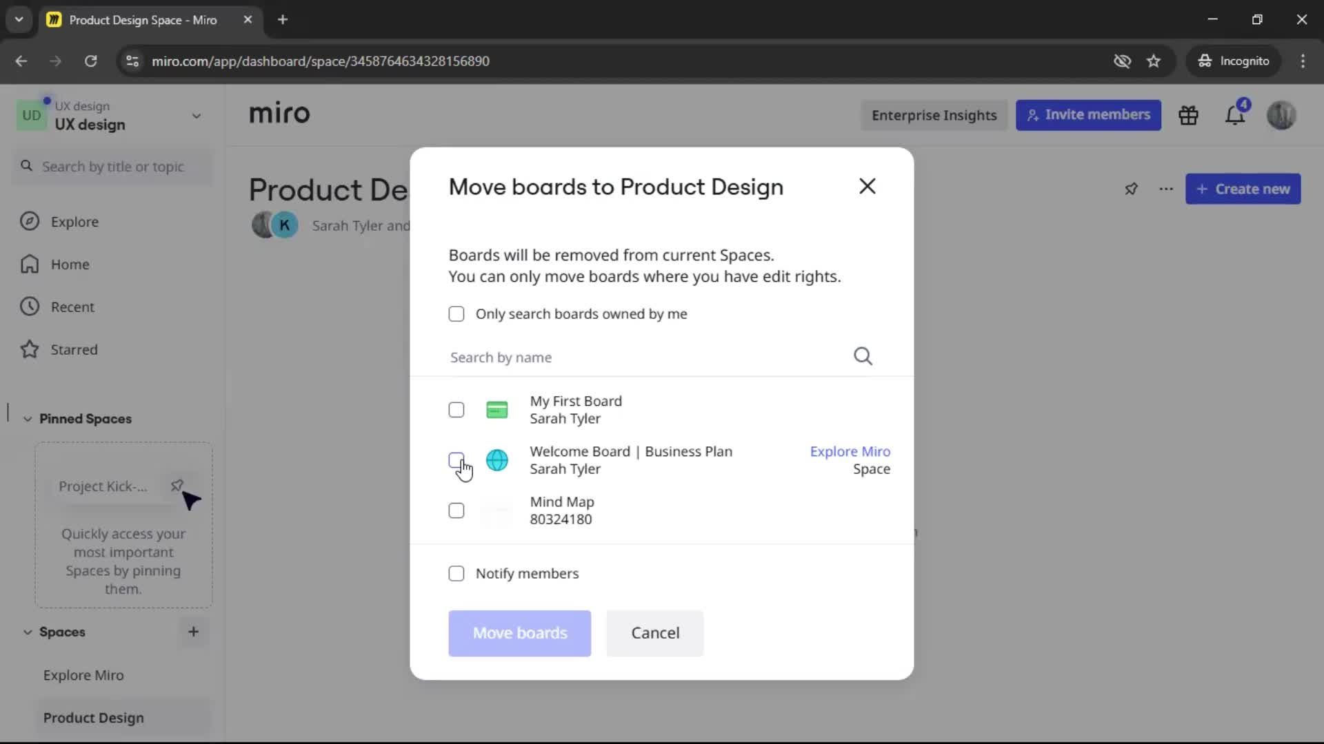
Task: Check the Welcome Board Business Plan checkbox
Action: tap(456, 460)
